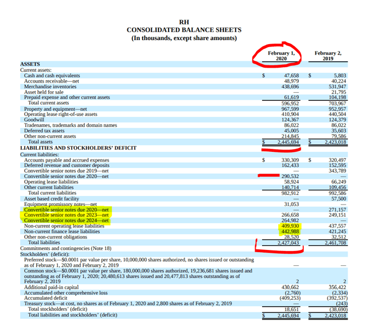
Task: Click 'Commitments and contingencies (Note 18)'
Action: [x=66, y=248]
